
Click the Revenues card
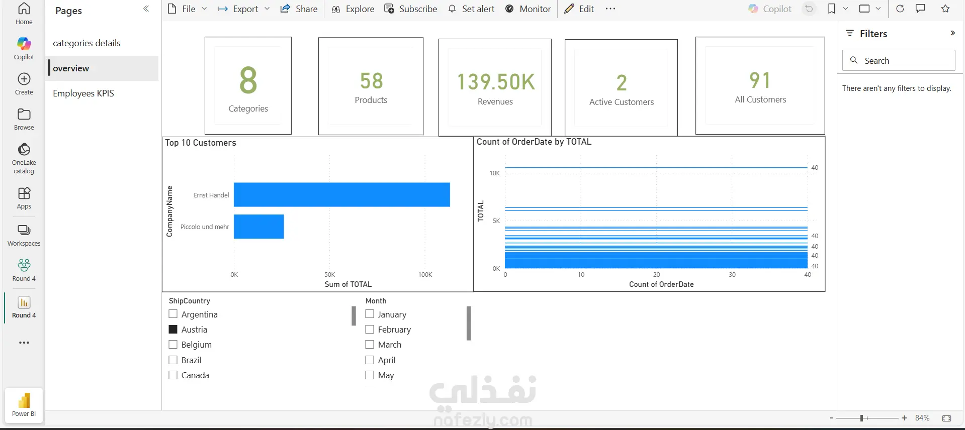click(x=495, y=87)
